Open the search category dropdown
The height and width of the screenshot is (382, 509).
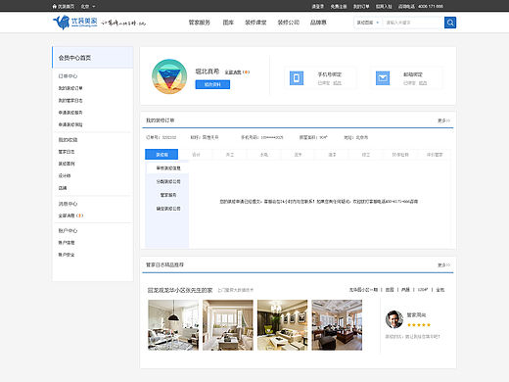368,23
